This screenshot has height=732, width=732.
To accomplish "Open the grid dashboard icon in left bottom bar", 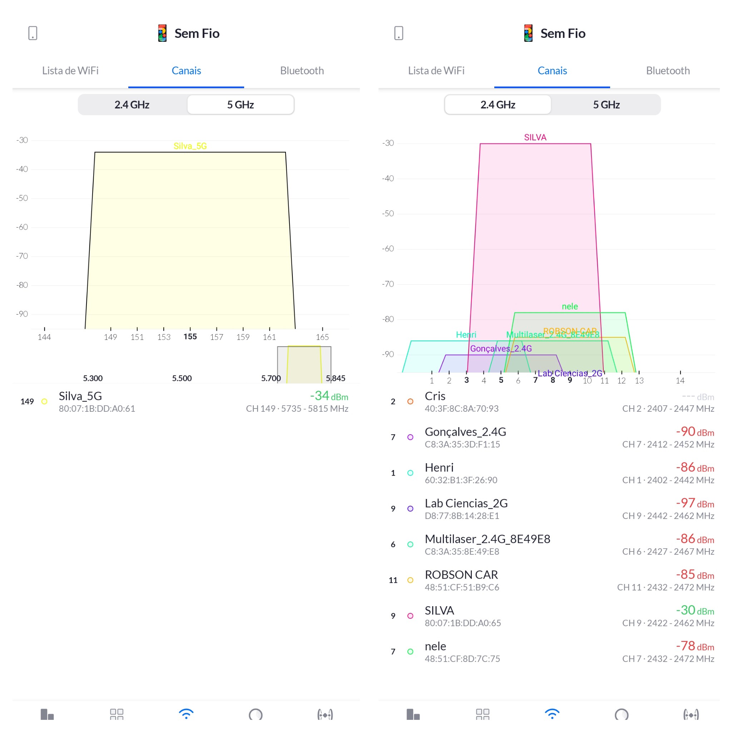I will [117, 714].
